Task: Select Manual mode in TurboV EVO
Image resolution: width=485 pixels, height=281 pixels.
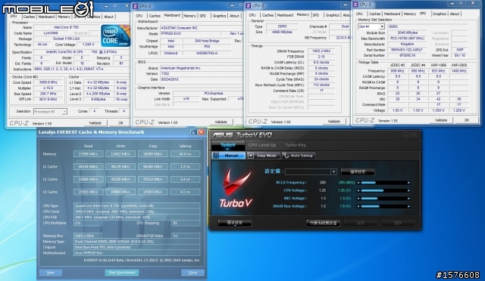Action: (228, 156)
